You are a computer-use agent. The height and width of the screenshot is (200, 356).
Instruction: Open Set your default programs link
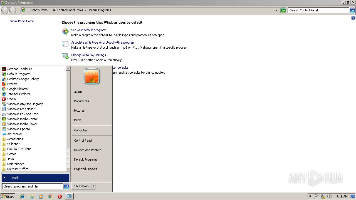[89, 30]
